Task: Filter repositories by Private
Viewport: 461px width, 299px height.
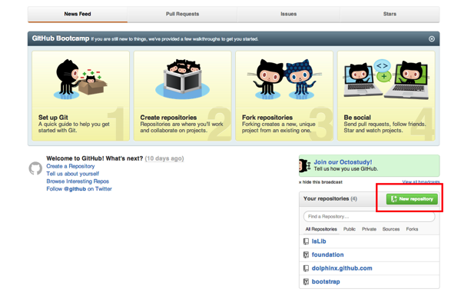Action: pyautogui.click(x=369, y=229)
